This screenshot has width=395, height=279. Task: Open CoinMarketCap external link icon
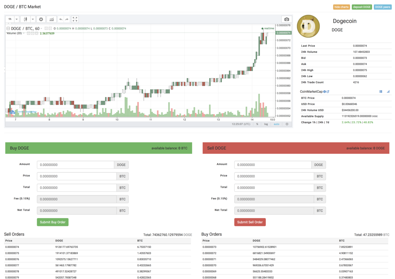328,92
